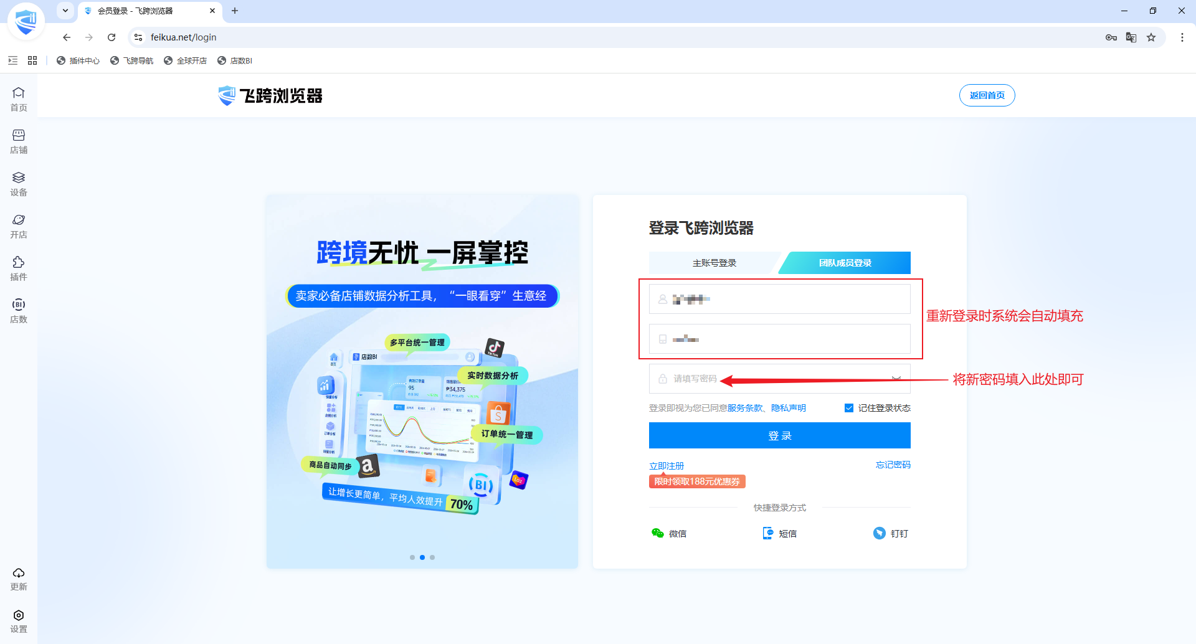Screen dimensions: 1196x644
Task: Open a new browser tab
Action: [x=235, y=11]
